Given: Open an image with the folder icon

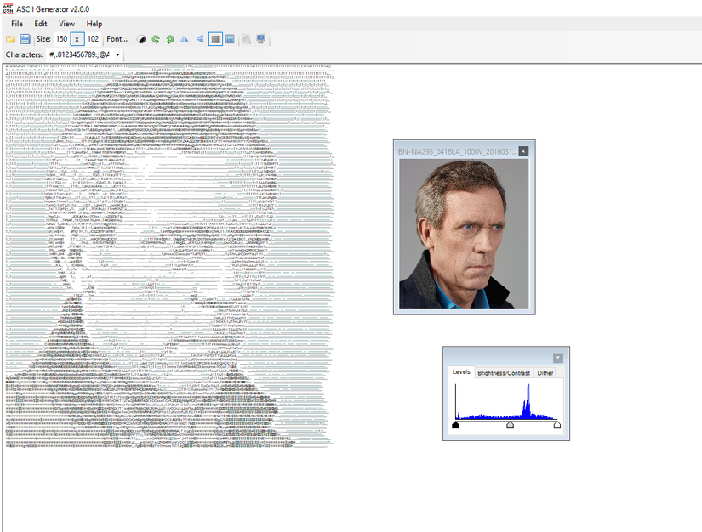Looking at the screenshot, I should [x=11, y=38].
